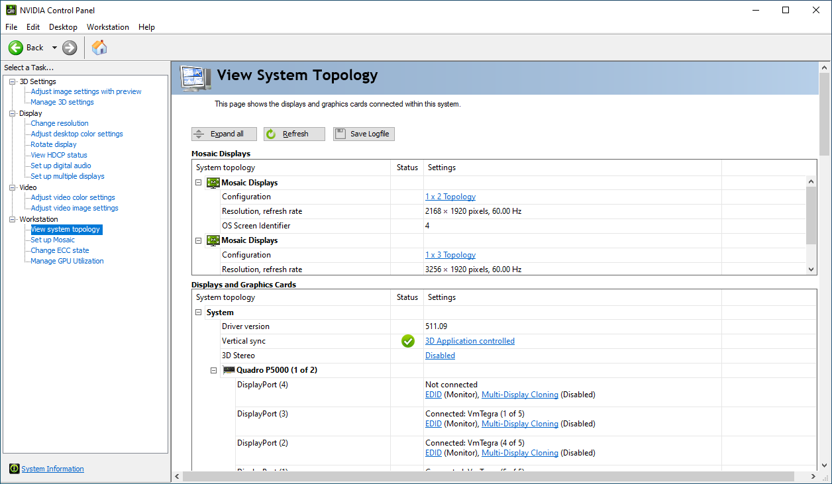Click the NVIDIA Control Panel title bar icon

(11, 10)
